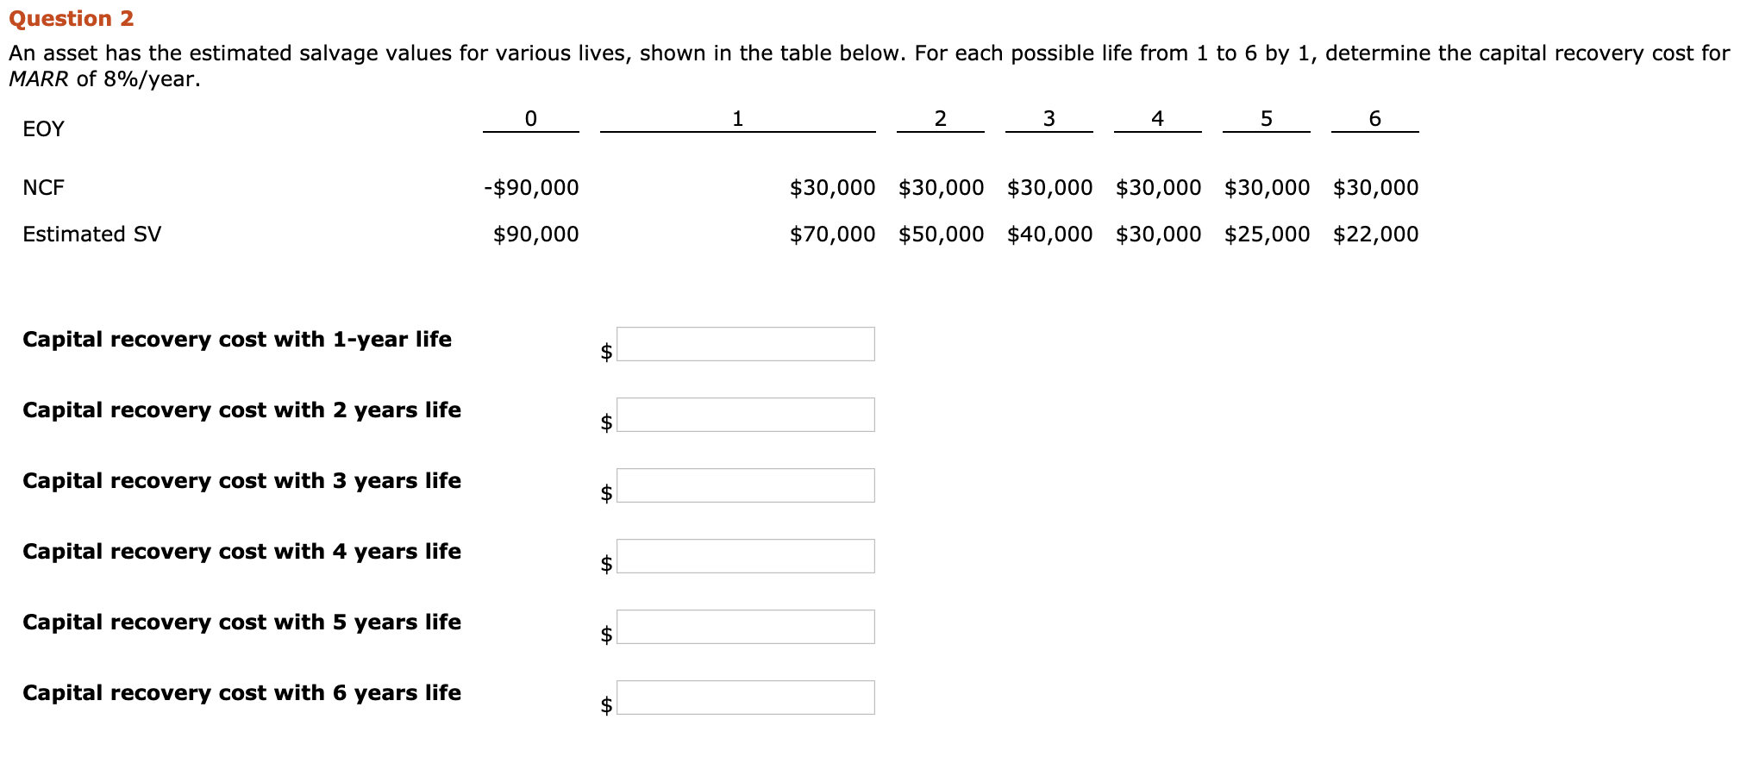
Task: Click the EOY row label
Action: point(42,128)
